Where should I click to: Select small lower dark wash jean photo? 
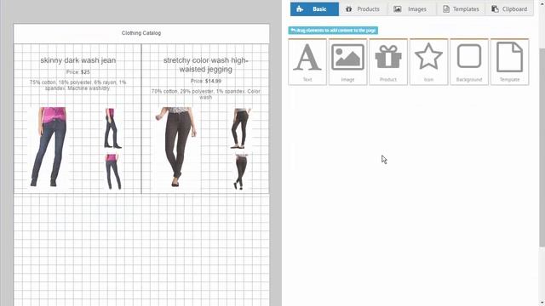tap(112, 172)
